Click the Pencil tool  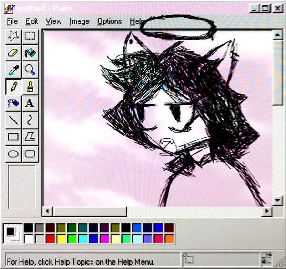click(13, 87)
